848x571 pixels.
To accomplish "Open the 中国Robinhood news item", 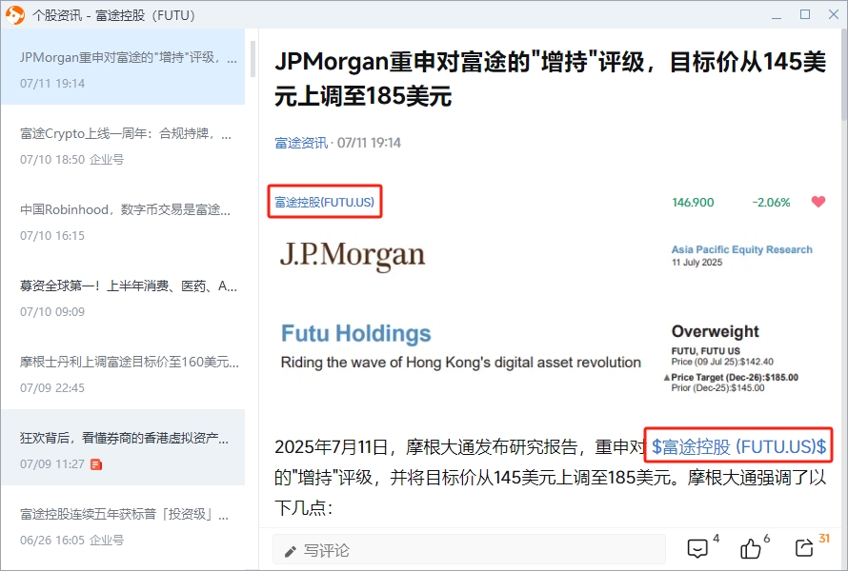I will coord(123,219).
